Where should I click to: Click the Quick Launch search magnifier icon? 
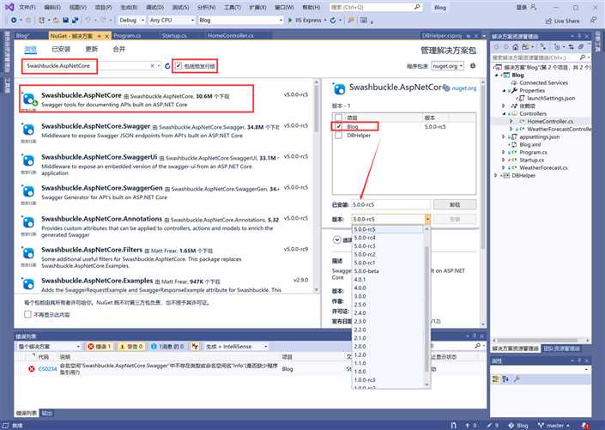pyautogui.click(x=417, y=7)
